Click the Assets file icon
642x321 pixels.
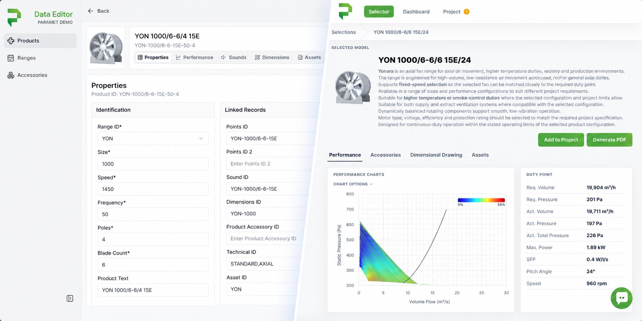tap(300, 57)
